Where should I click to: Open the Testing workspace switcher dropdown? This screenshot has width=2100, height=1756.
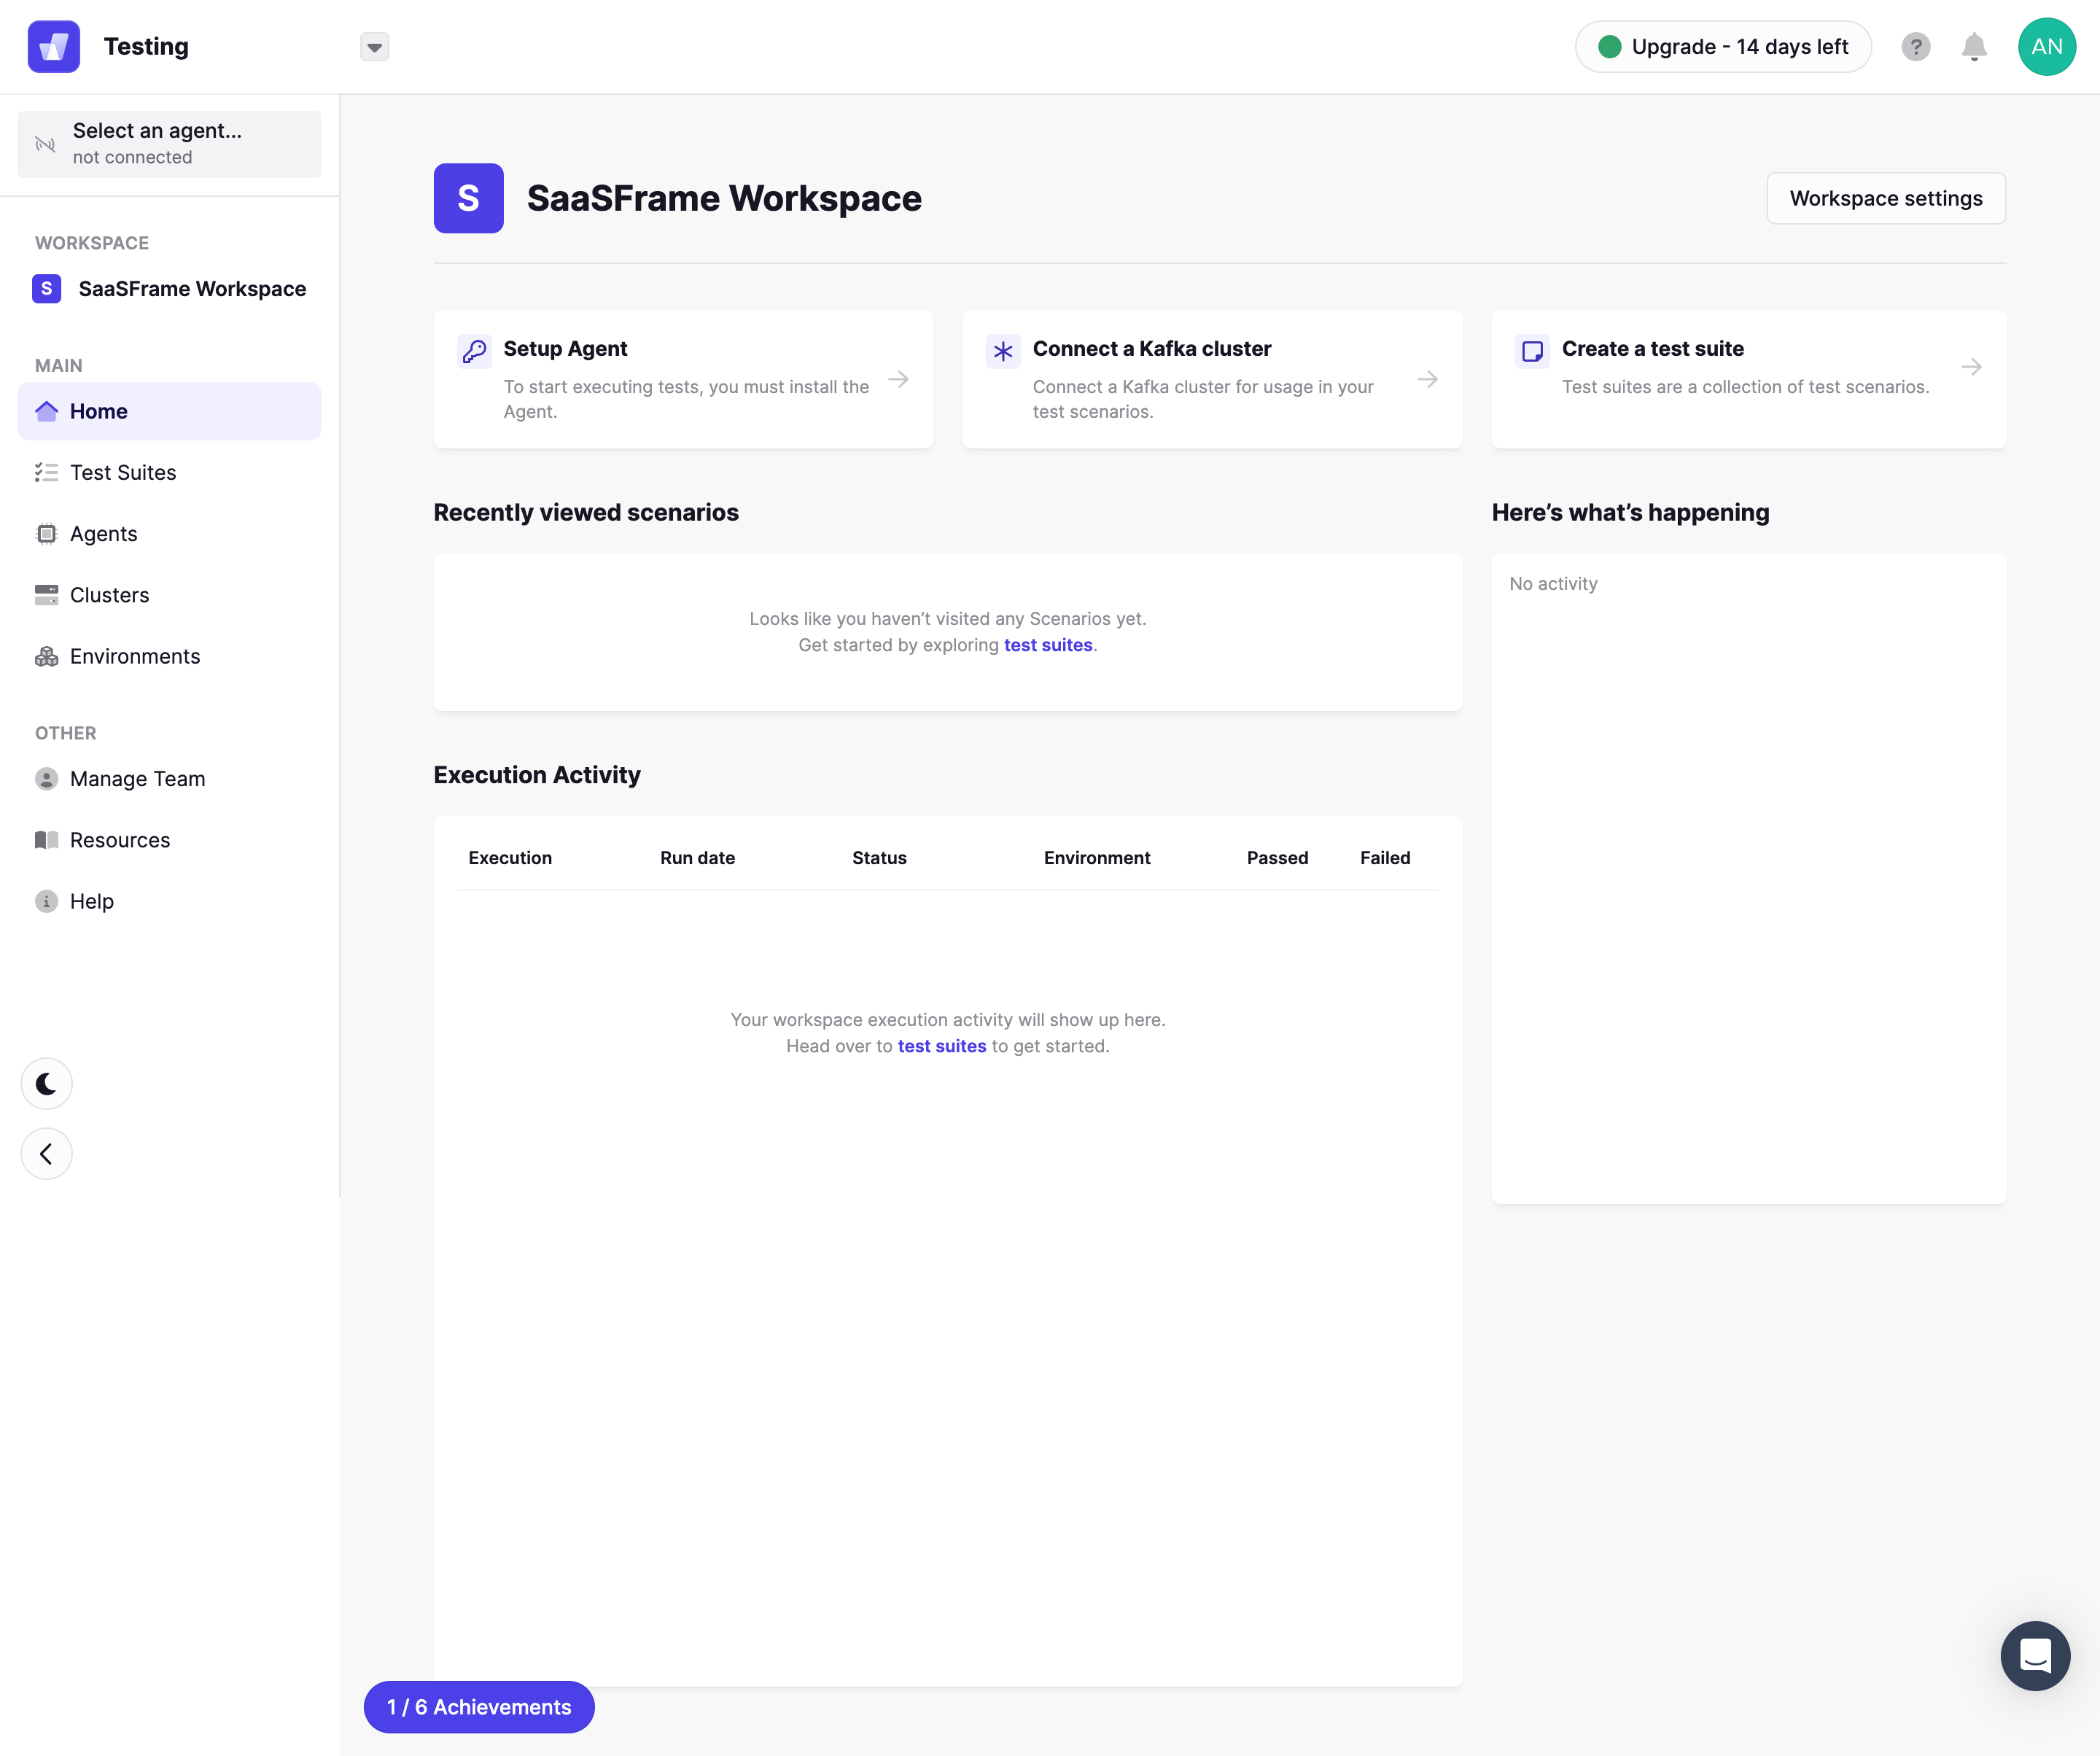(374, 47)
